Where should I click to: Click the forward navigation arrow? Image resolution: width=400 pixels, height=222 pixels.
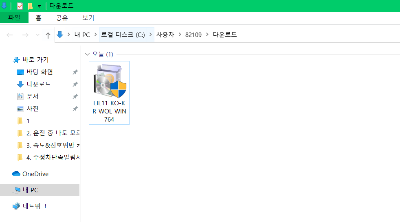[25, 35]
